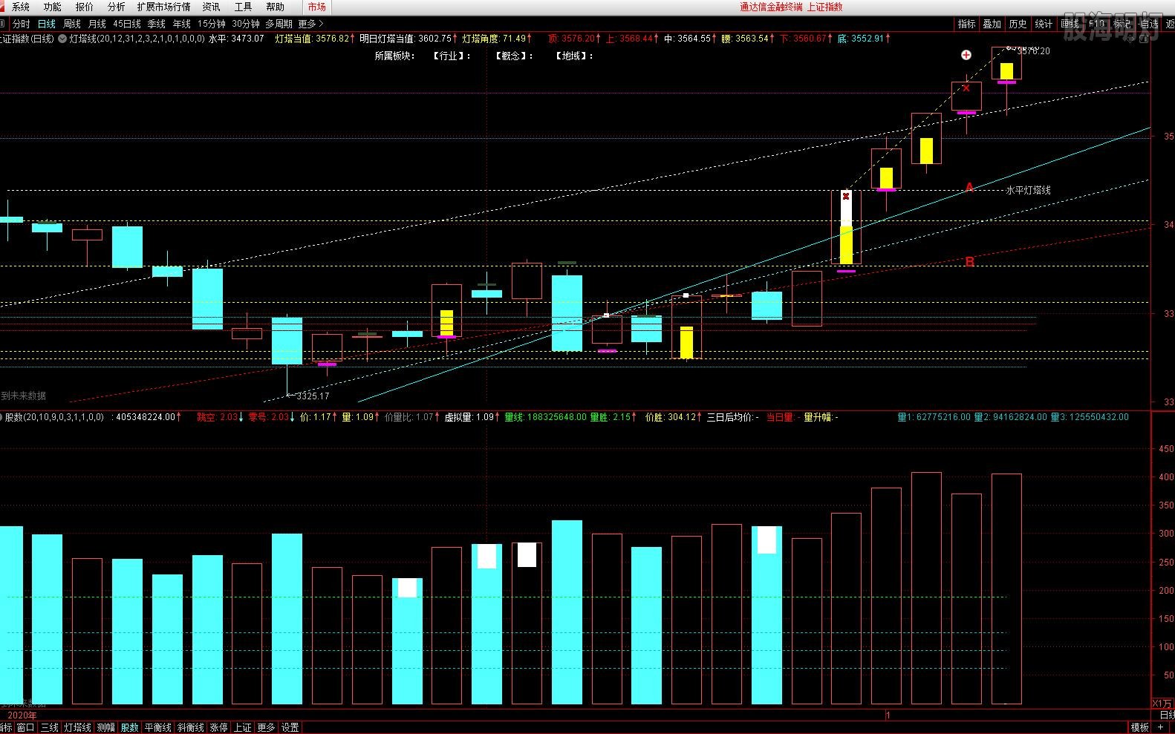Select the 平衡线 indicator tab
The width and height of the screenshot is (1175, 734).
pyautogui.click(x=158, y=727)
